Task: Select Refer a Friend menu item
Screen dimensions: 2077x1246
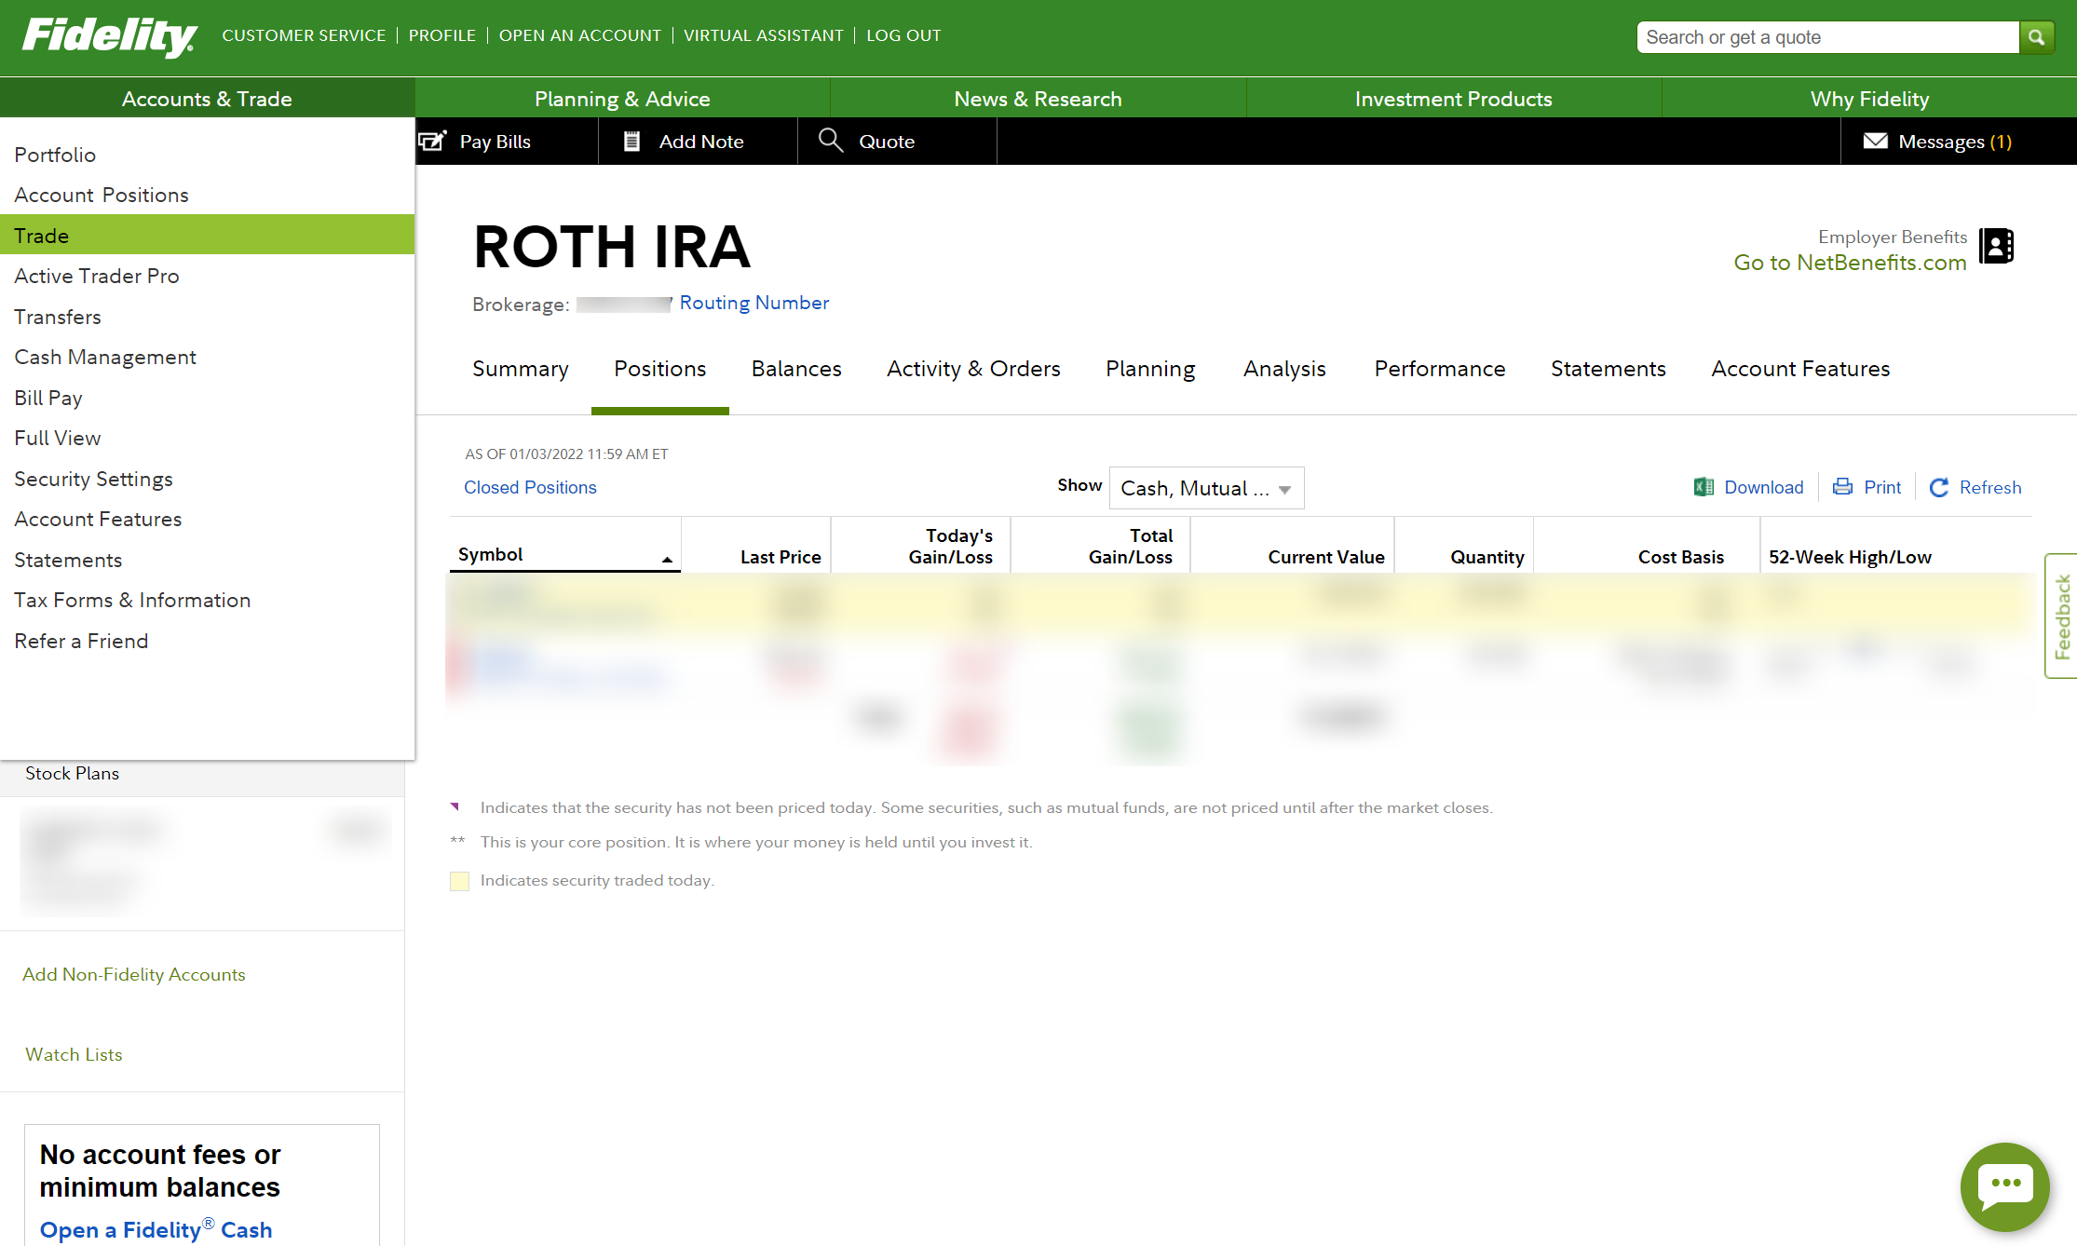Action: pos(207,641)
